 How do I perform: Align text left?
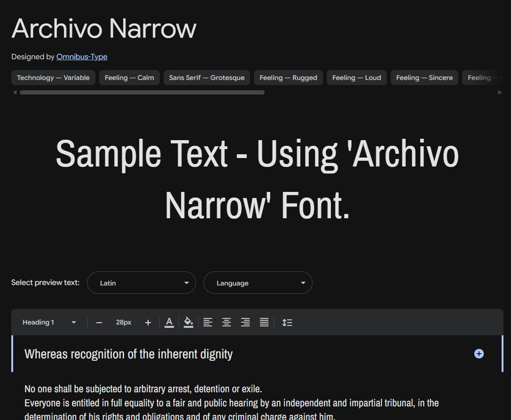208,323
